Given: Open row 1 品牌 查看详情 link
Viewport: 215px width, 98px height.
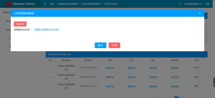Looking at the screenshot, I should [110, 68].
